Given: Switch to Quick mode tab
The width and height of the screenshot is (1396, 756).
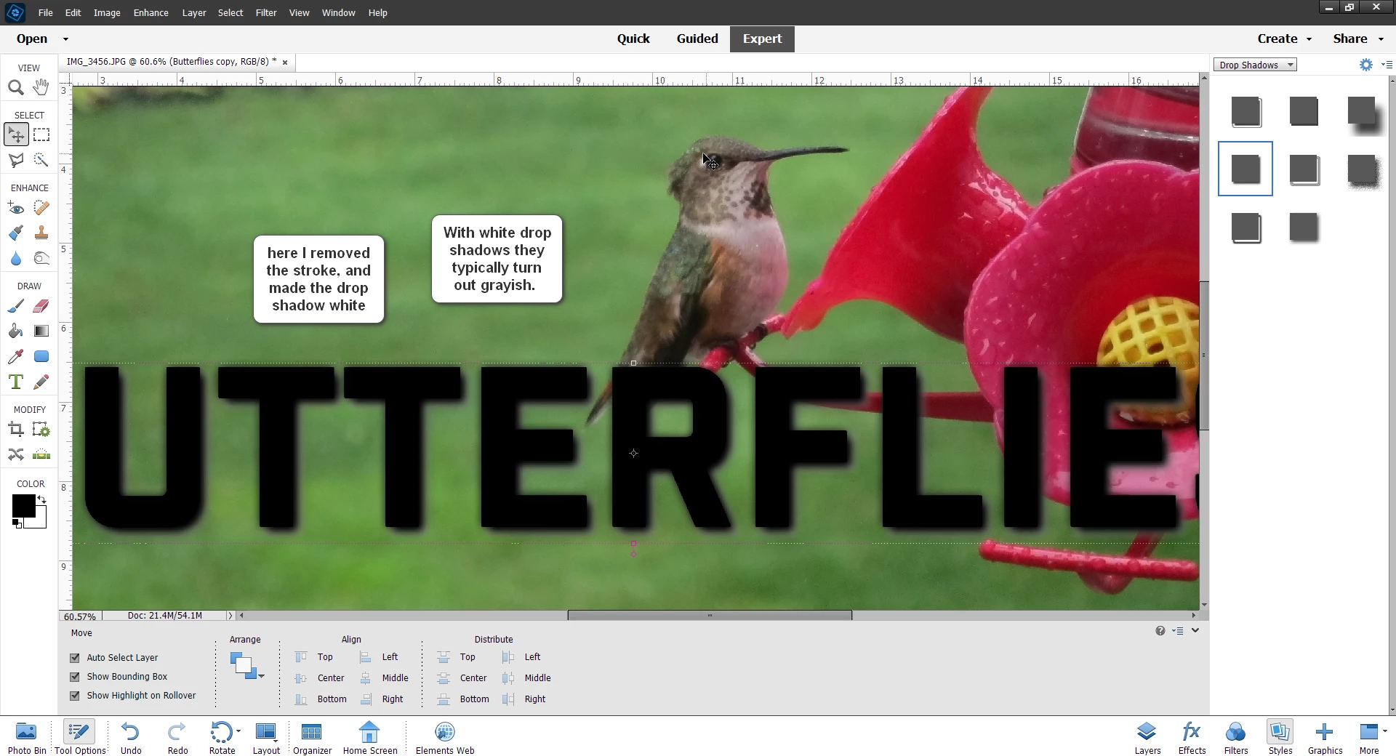Looking at the screenshot, I should [633, 39].
